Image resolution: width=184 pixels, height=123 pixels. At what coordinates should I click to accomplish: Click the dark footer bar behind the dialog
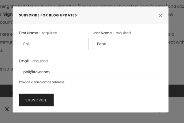tap(176, 91)
